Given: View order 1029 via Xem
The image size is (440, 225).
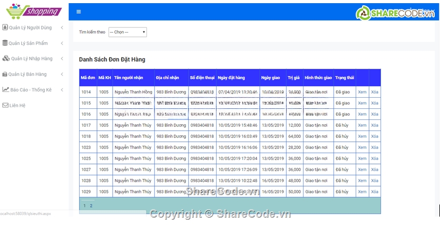Looking at the screenshot, I should (362, 192).
